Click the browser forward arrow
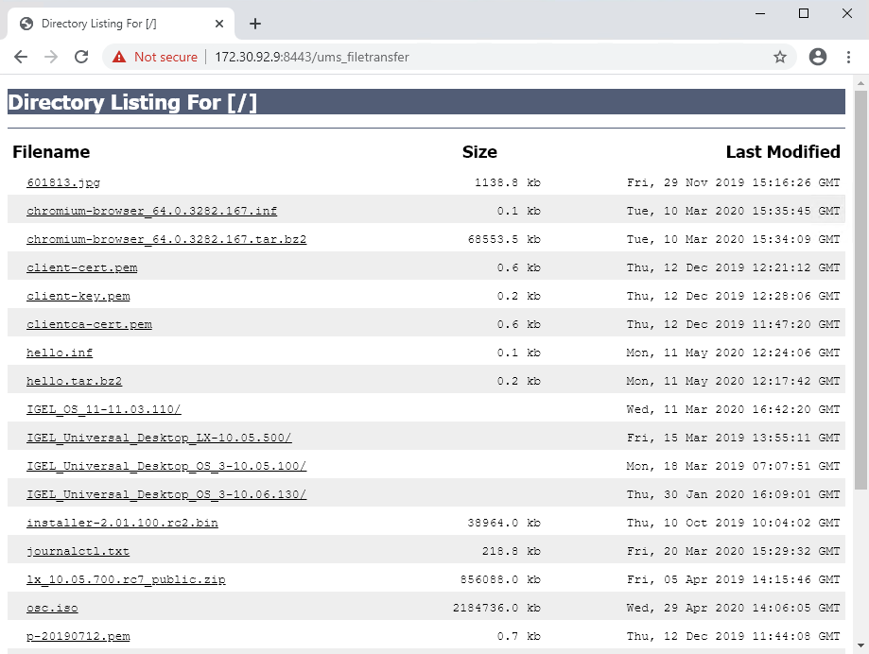This screenshot has width=869, height=654. pos(51,57)
